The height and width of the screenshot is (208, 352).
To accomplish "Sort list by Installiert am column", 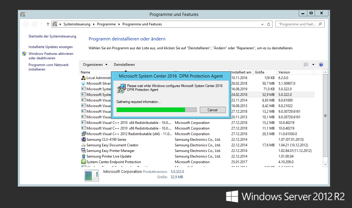I will click(242, 72).
